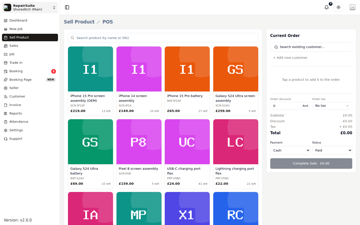Click the RepairSuite logo icon
This screenshot has width=360, height=225.
point(7,7)
